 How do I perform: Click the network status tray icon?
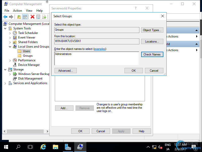(x=154, y=147)
